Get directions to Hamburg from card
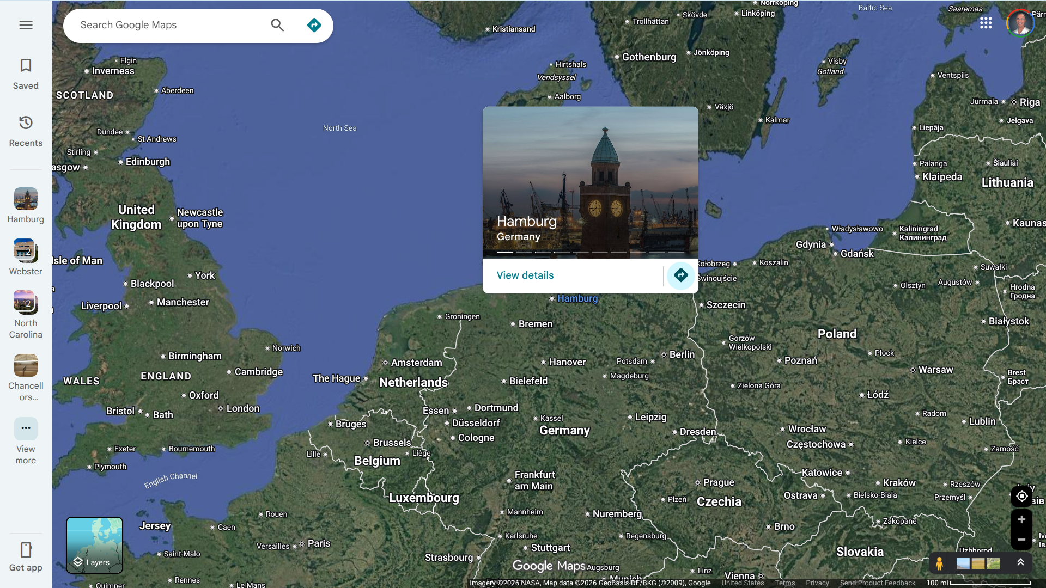This screenshot has width=1046, height=588. 680,275
